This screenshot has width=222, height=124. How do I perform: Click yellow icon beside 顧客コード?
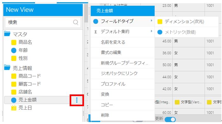pos(14,84)
